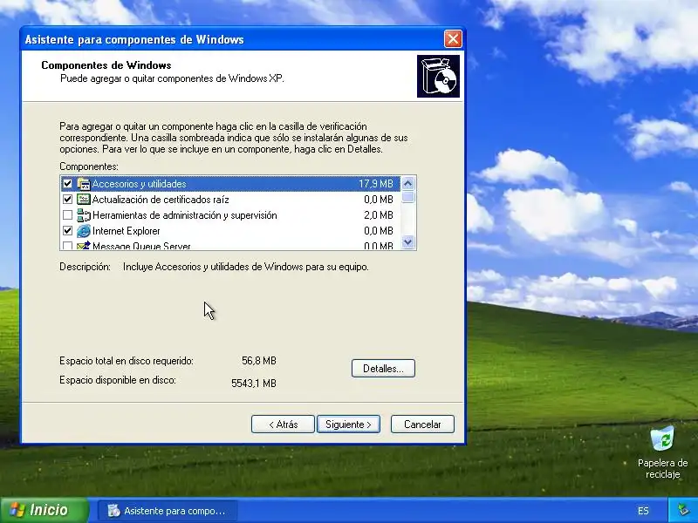Check Herramientas de administración y supervisión checkbox
Image resolution: width=698 pixels, height=523 pixels.
click(67, 215)
